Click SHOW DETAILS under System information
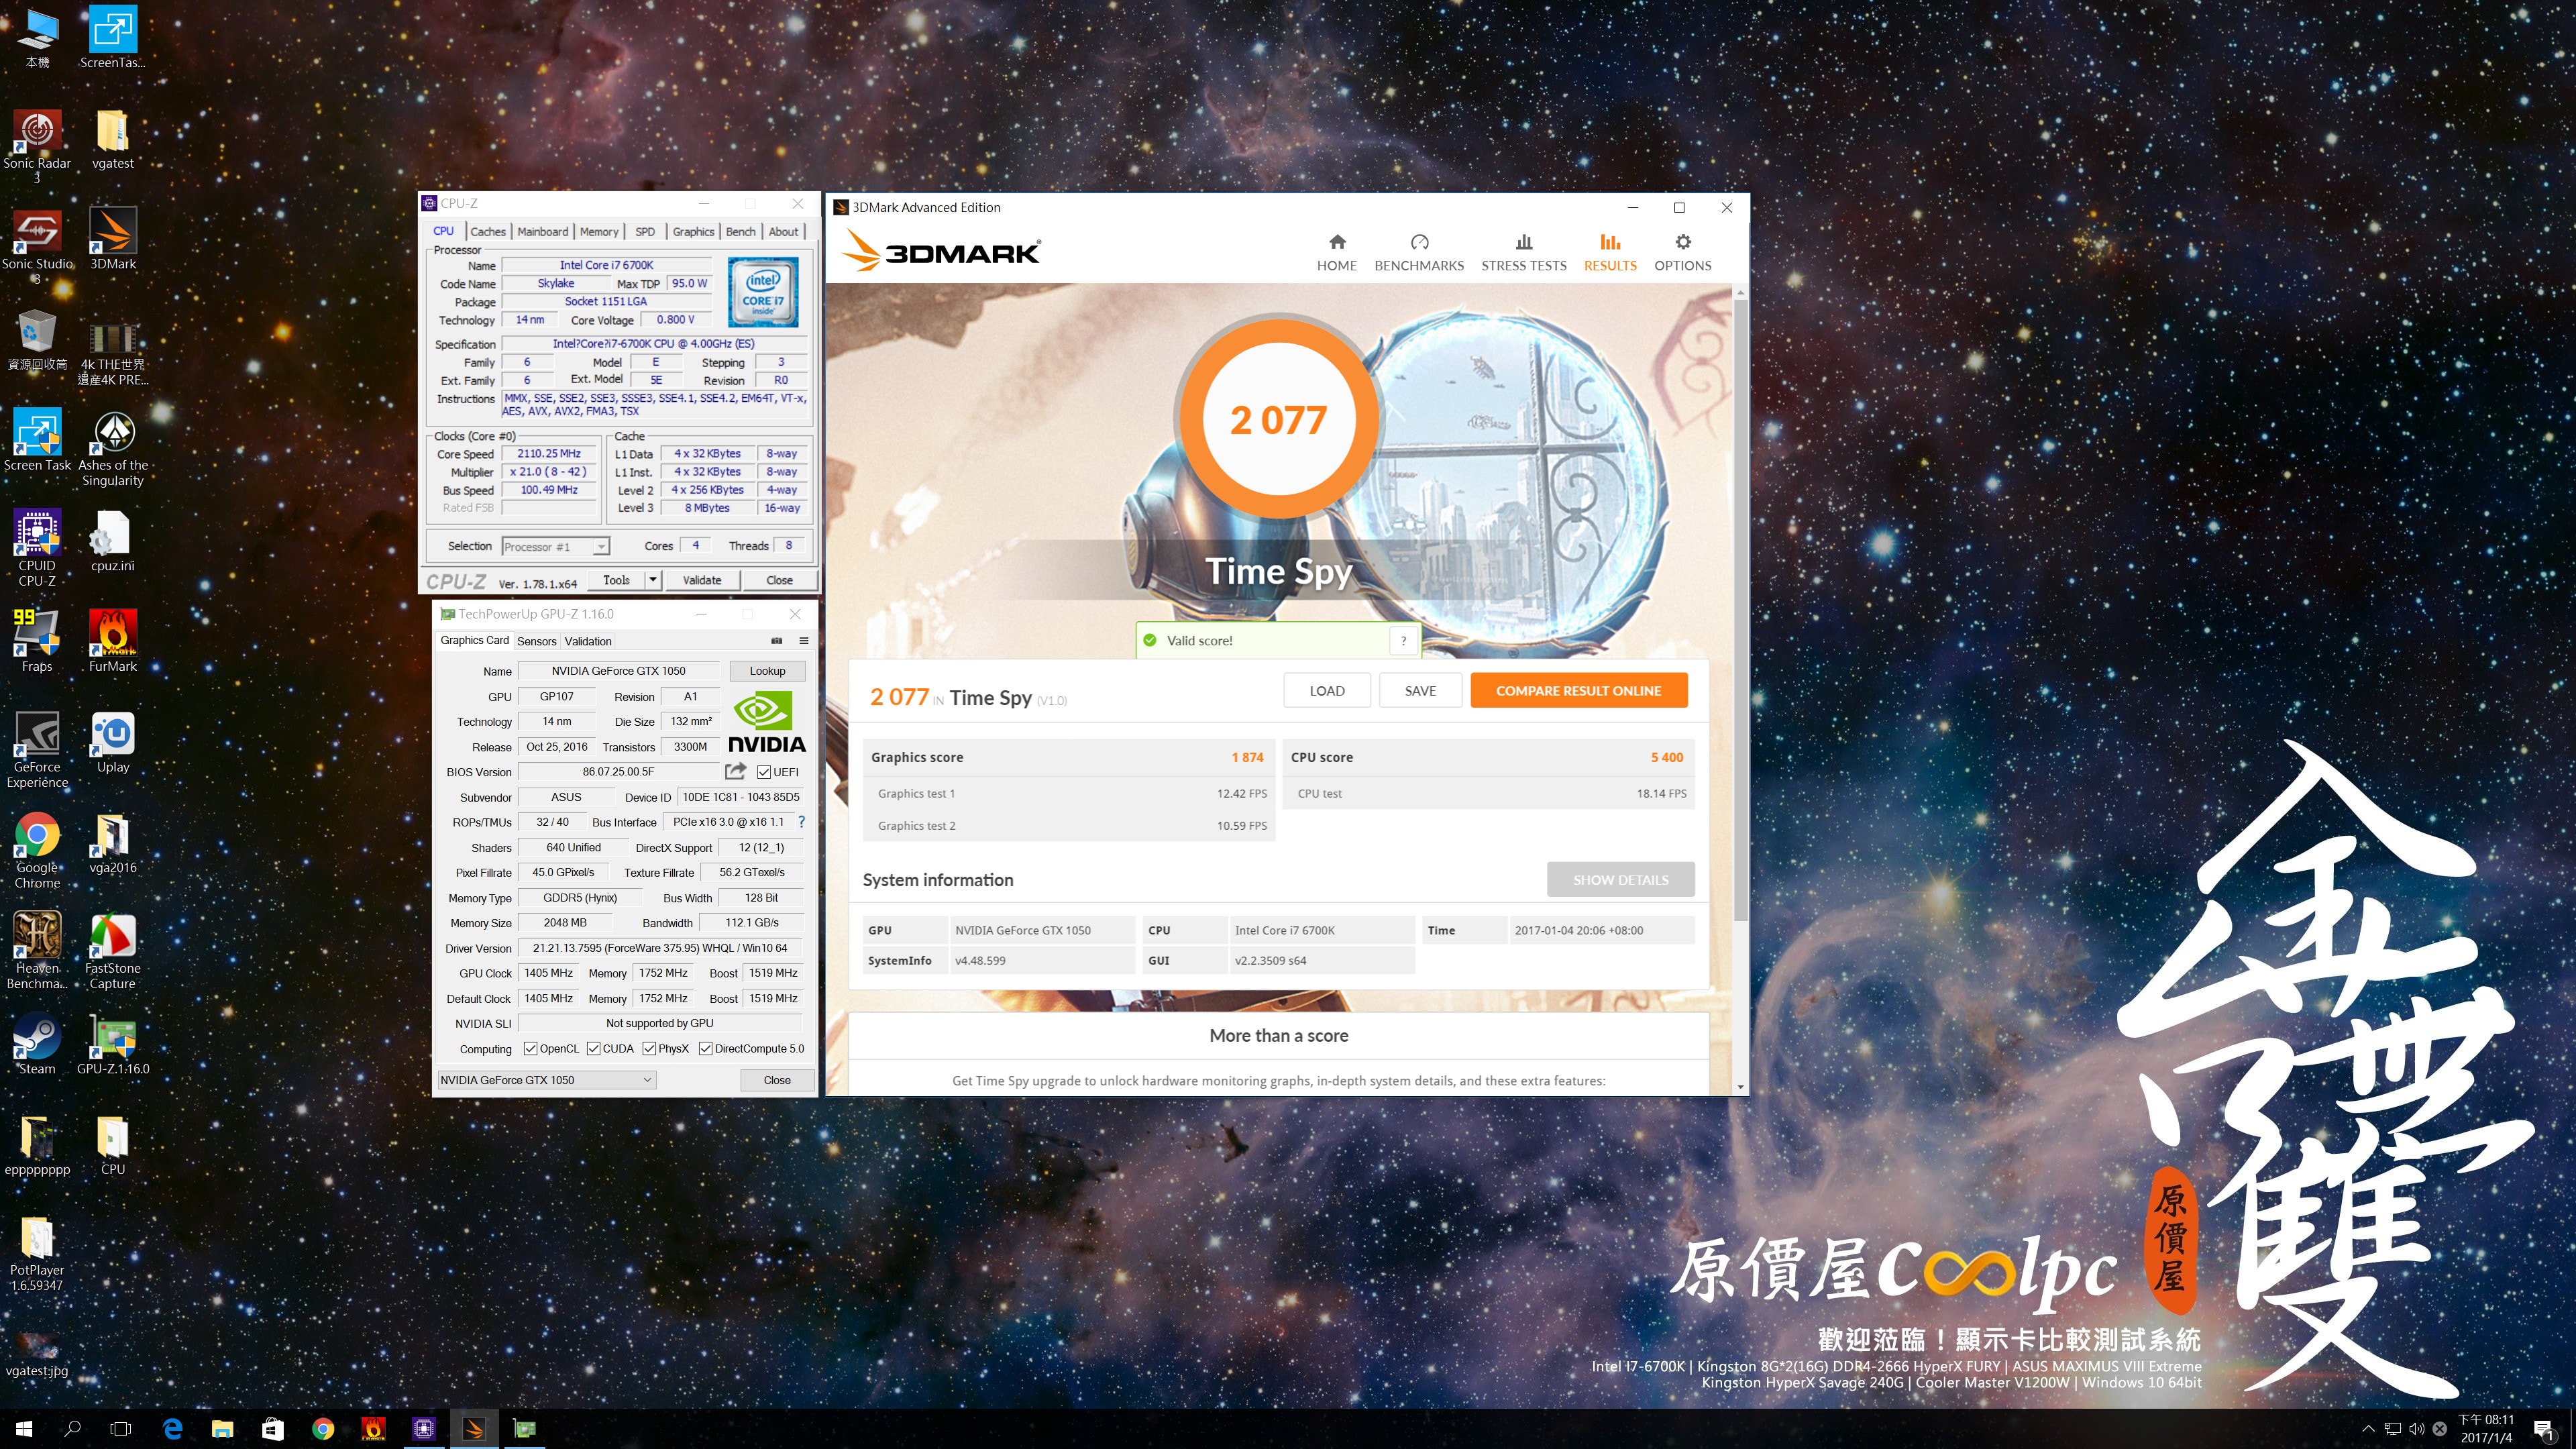This screenshot has width=2576, height=1449. tap(1621, 879)
